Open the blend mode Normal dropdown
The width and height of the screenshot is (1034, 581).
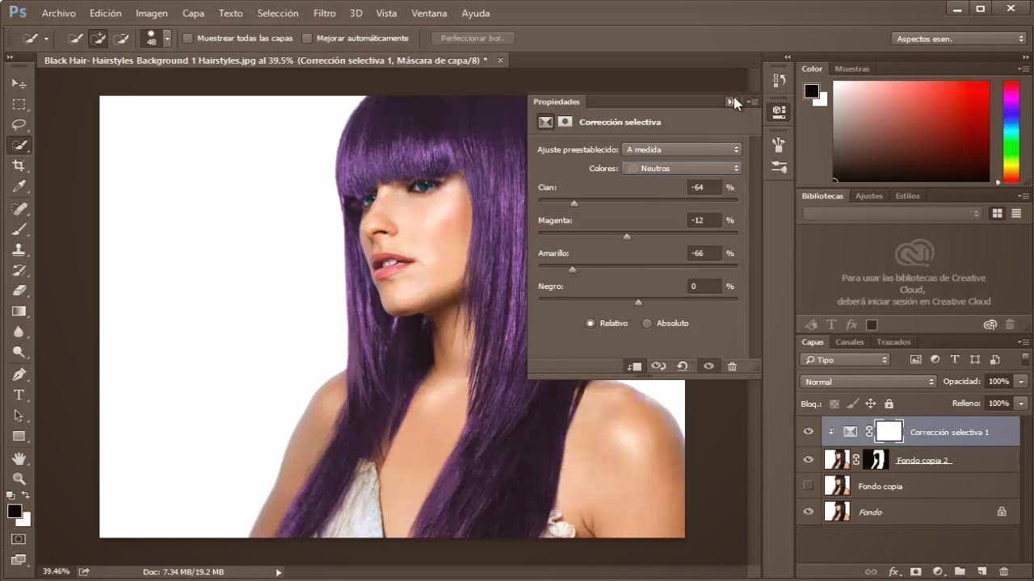868,382
